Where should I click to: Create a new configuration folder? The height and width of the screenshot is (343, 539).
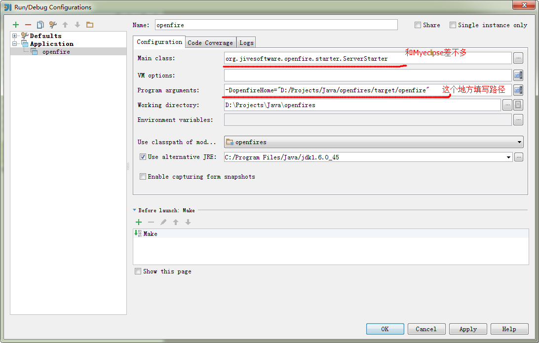click(91, 24)
